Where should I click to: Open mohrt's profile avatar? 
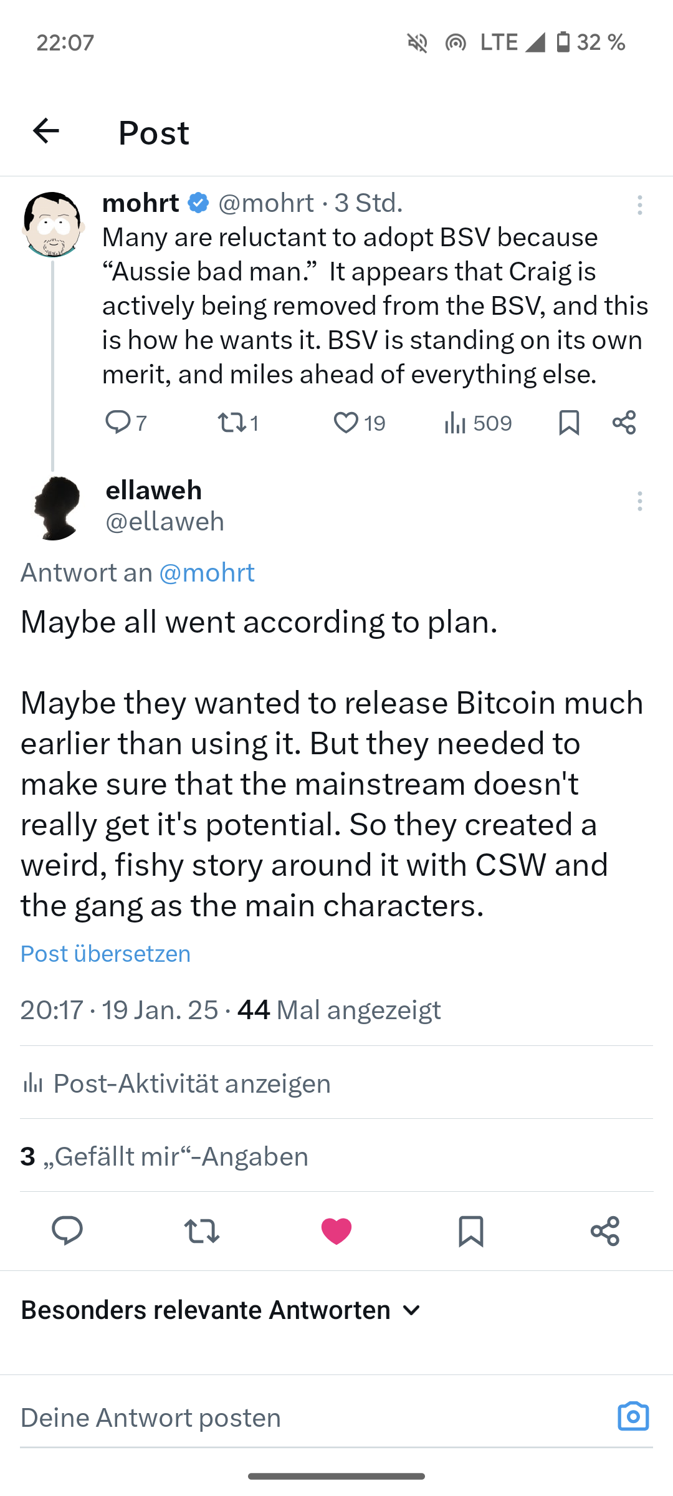coord(53,224)
